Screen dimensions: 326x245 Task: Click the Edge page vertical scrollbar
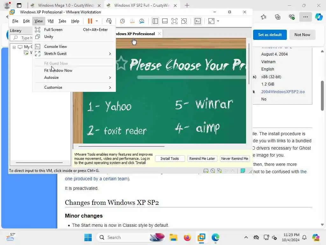click(322, 96)
